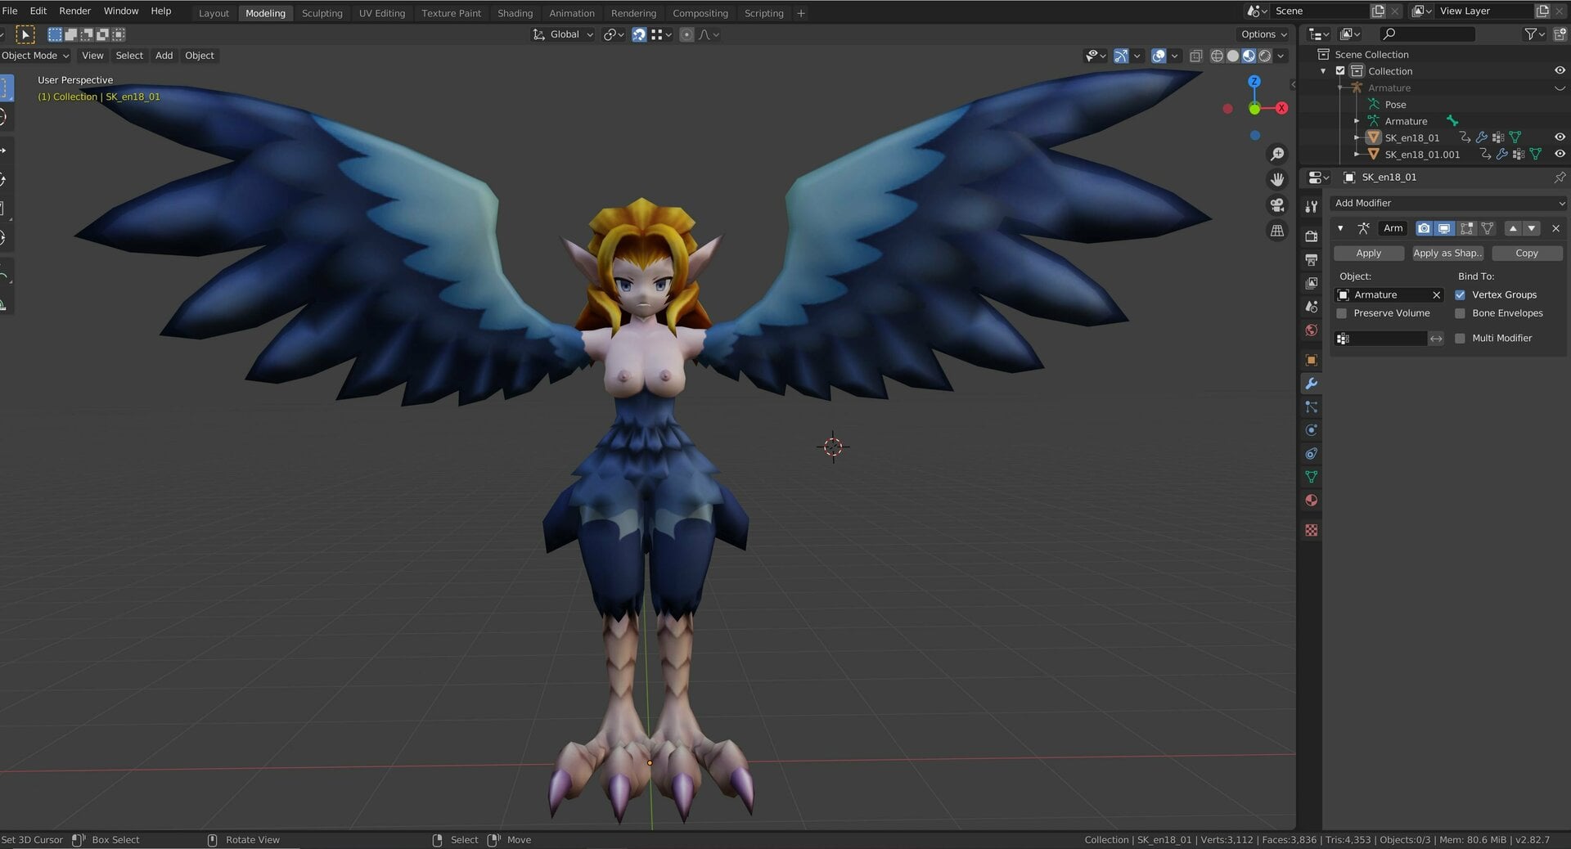Move the Armature modifier down
This screenshot has height=849, width=1571.
[1532, 228]
